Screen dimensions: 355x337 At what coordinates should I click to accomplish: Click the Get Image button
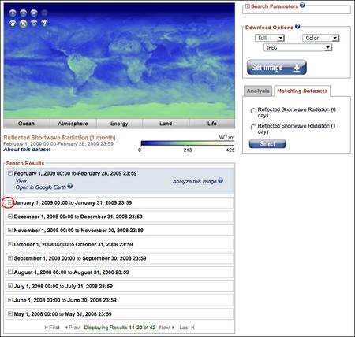277,67
